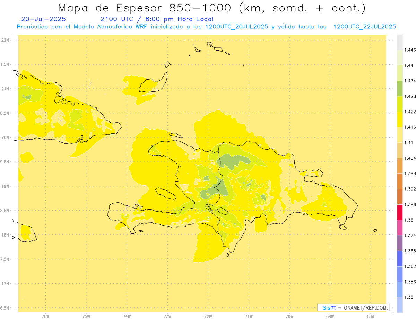
Task: Select the '1.5N' axis label
Action: [x=5, y=64]
